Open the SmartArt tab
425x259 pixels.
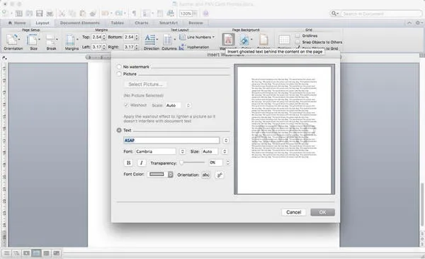coord(168,23)
